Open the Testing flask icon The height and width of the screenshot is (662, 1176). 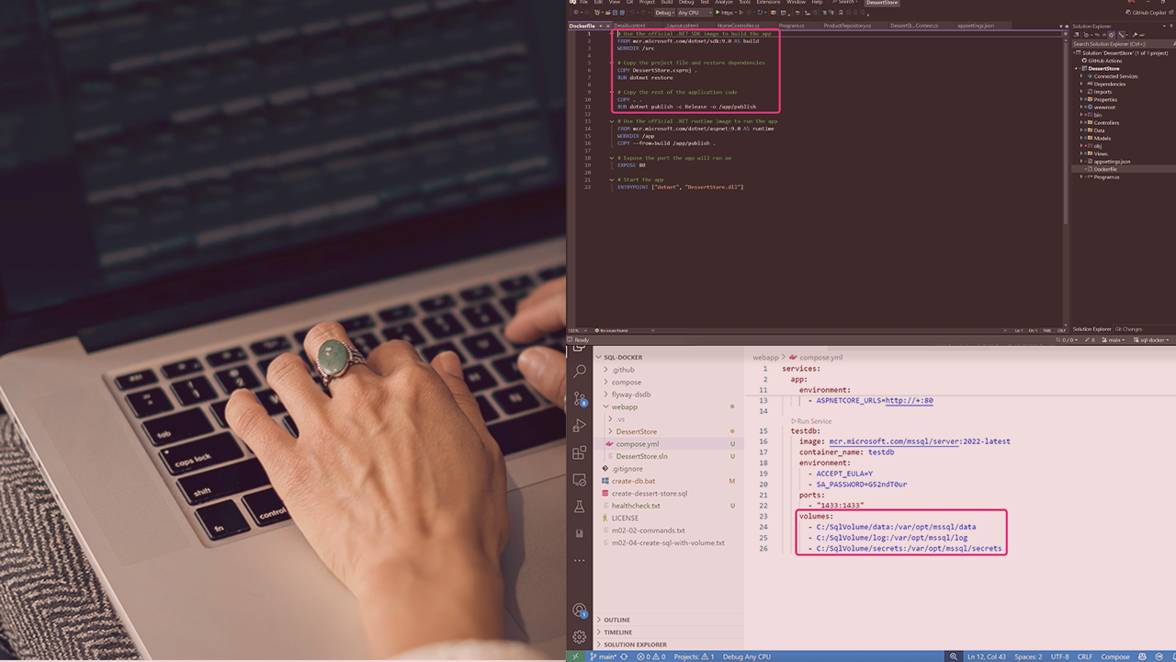579,507
